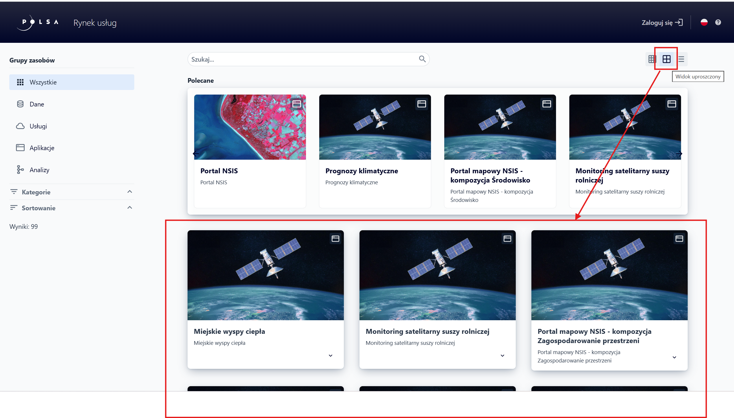Click the POLSA logo
Viewport: 734px width, 418px height.
coord(38,23)
